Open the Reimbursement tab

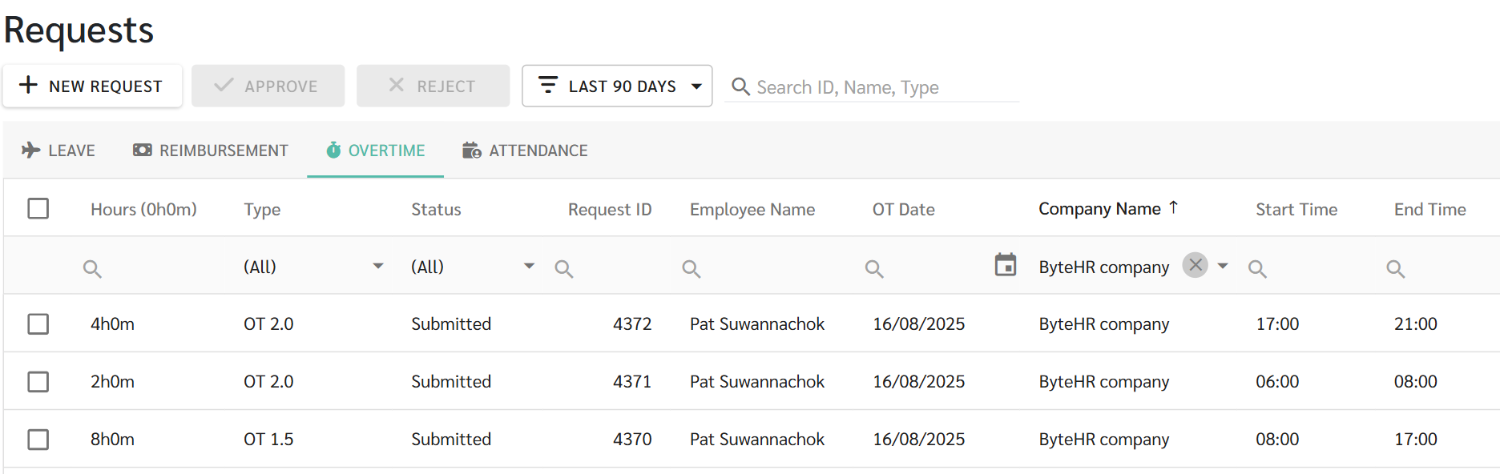tap(210, 151)
